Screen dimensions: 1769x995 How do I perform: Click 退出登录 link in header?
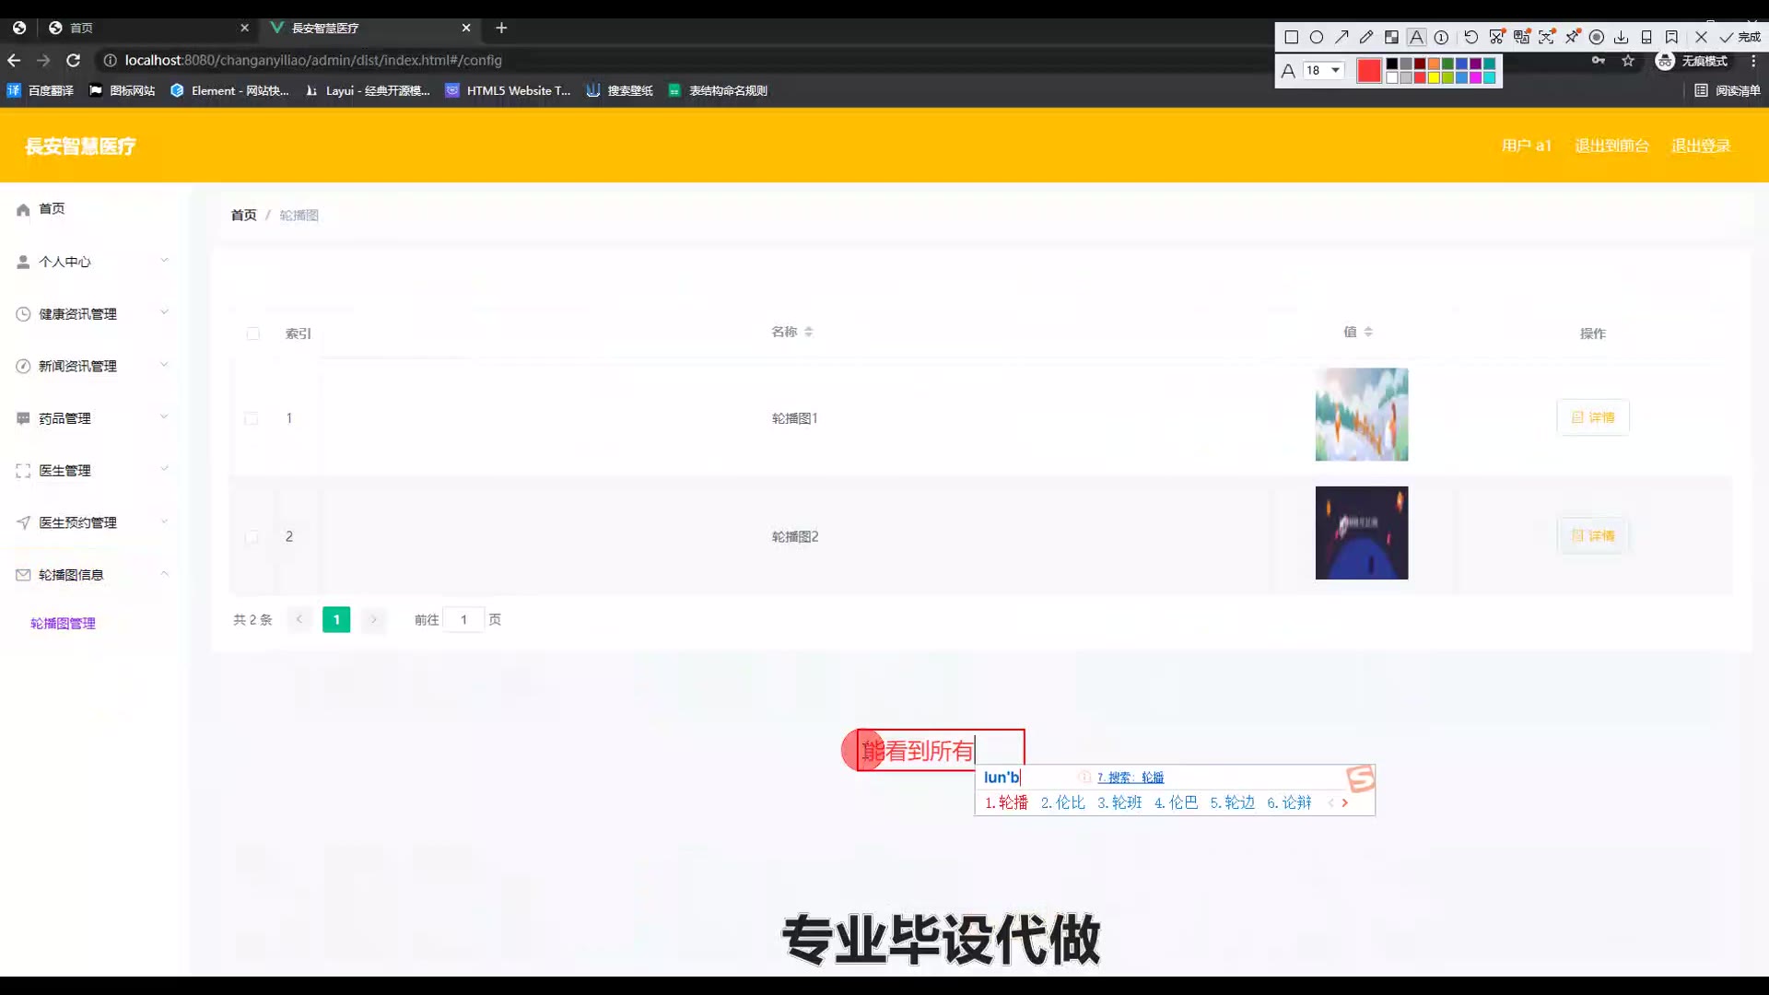(1701, 146)
